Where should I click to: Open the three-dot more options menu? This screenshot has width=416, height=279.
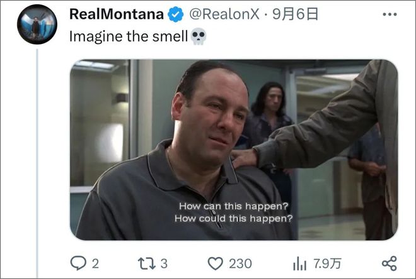coord(390,14)
